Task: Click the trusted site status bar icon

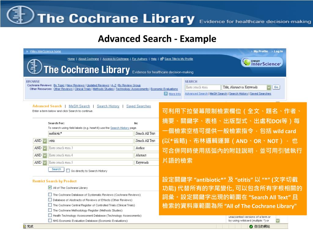Action: (251, 226)
